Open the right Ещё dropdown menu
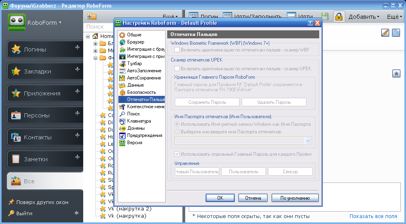The width and height of the screenshot is (406, 224). (394, 17)
